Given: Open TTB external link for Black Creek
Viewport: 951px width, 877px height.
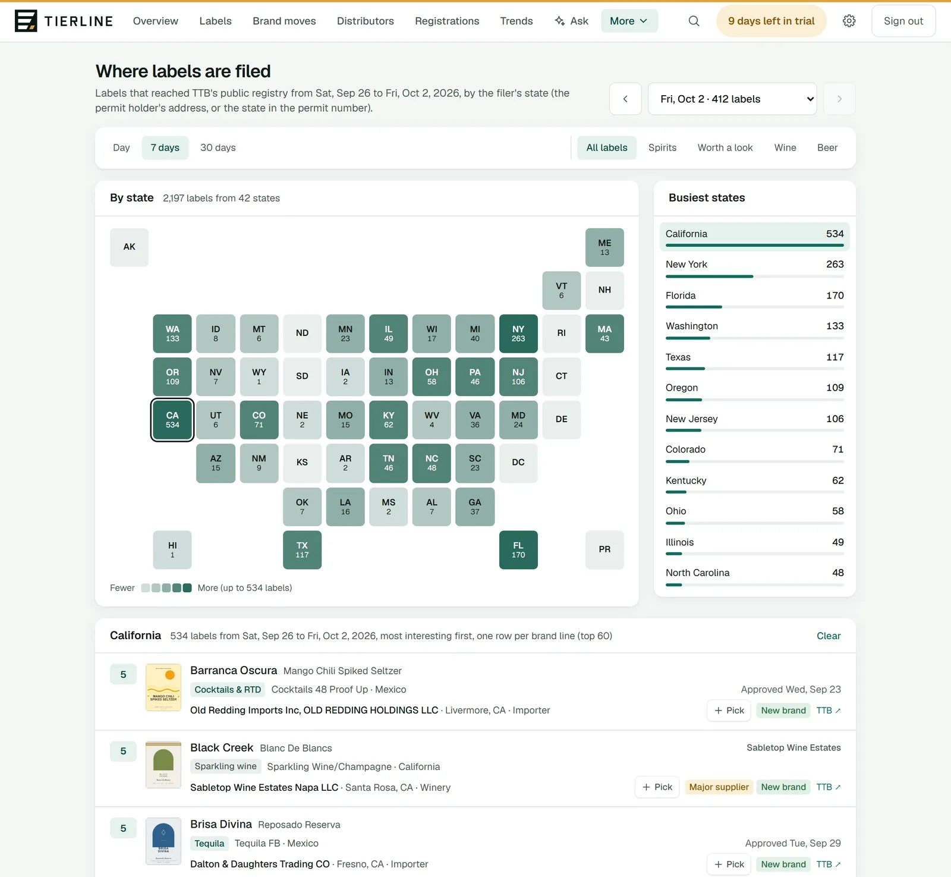Looking at the screenshot, I should (829, 787).
